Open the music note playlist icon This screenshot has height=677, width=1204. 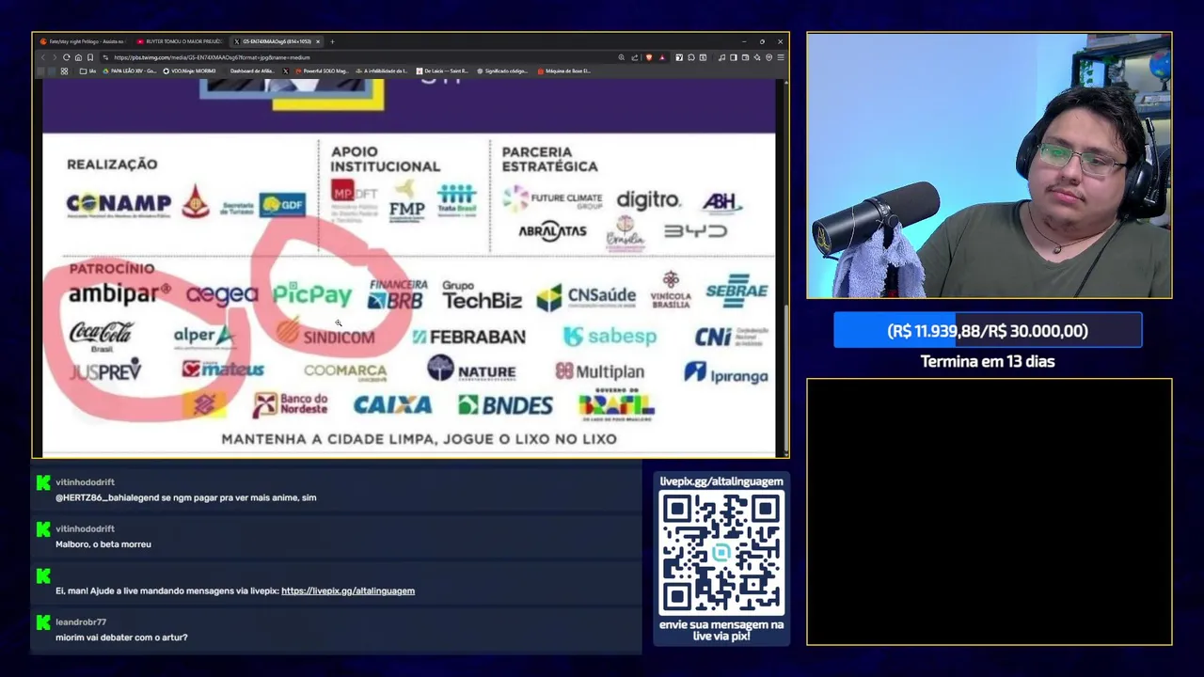pyautogui.click(x=721, y=57)
